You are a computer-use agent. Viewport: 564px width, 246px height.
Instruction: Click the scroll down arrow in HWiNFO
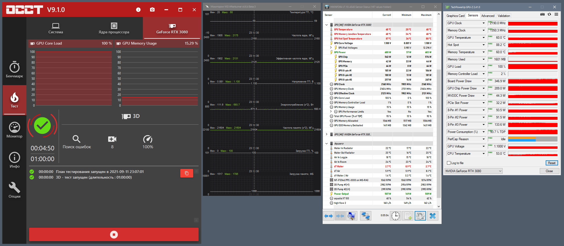[439, 207]
